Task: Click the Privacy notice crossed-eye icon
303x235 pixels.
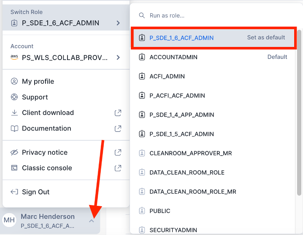Action: [14, 152]
